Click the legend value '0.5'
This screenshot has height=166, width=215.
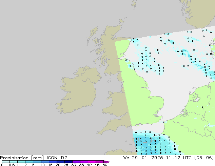pos(12,165)
